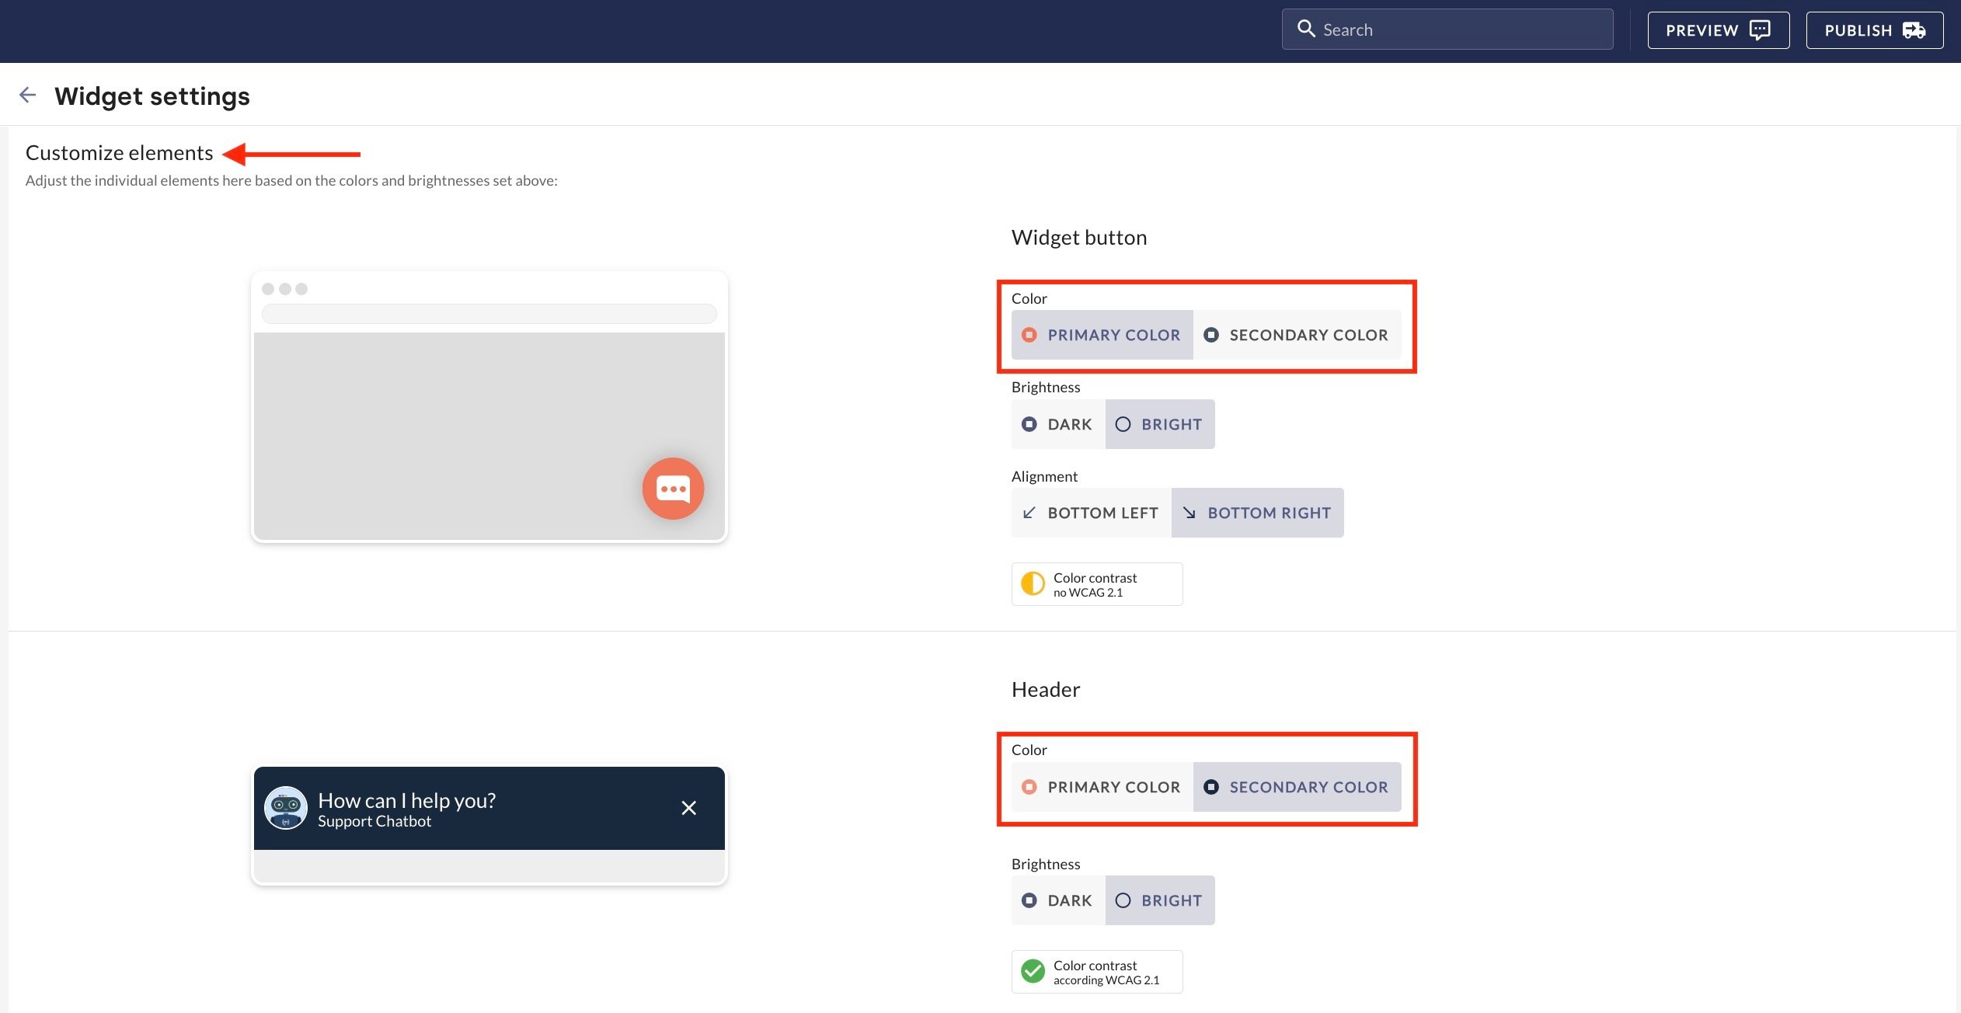Click the yellow contrast icon for no WCAG 2.1
This screenshot has height=1013, width=1961.
[1033, 583]
